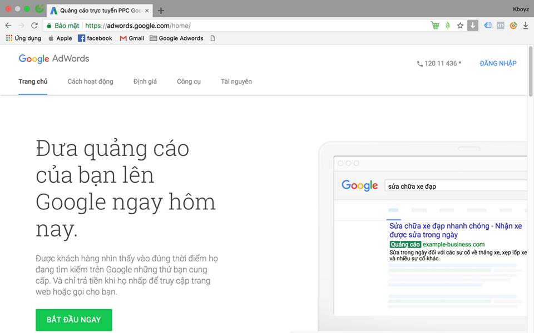The height and width of the screenshot is (333, 534).
Task: Click the BẮT ĐẦU NGAY button
Action: [73, 320]
